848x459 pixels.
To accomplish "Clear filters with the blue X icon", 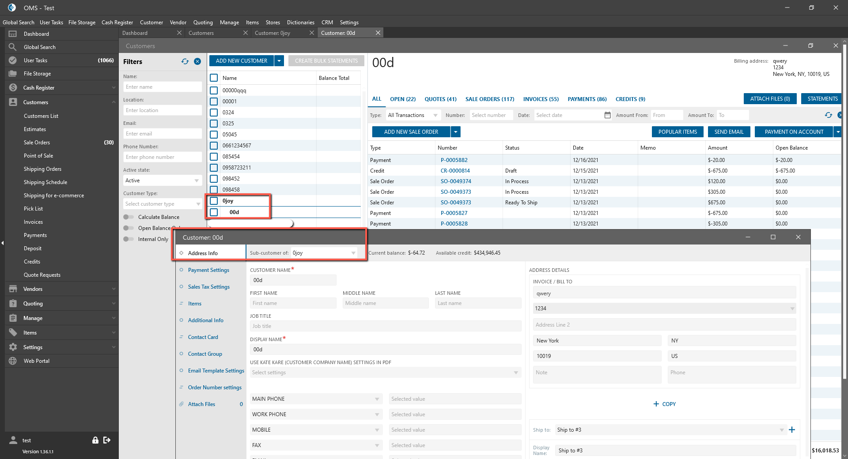I will point(197,62).
